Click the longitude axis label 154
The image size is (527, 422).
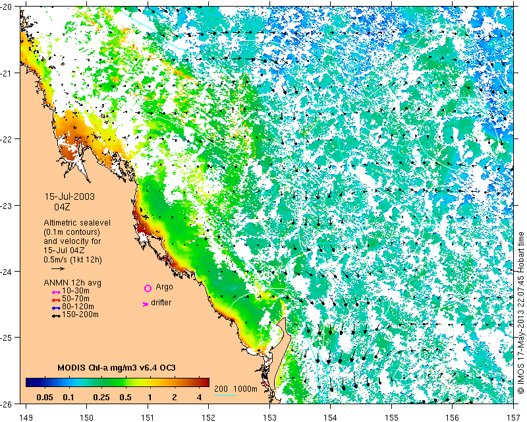point(331,417)
